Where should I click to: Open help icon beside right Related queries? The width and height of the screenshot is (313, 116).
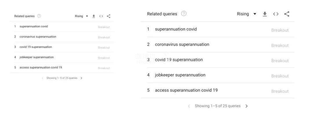point(184,14)
